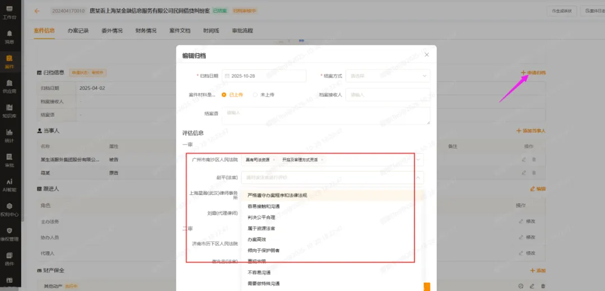The width and height of the screenshot is (605, 291).
Task: Edit the 某生活服务集团 party row pencil icon
Action: pos(524,159)
